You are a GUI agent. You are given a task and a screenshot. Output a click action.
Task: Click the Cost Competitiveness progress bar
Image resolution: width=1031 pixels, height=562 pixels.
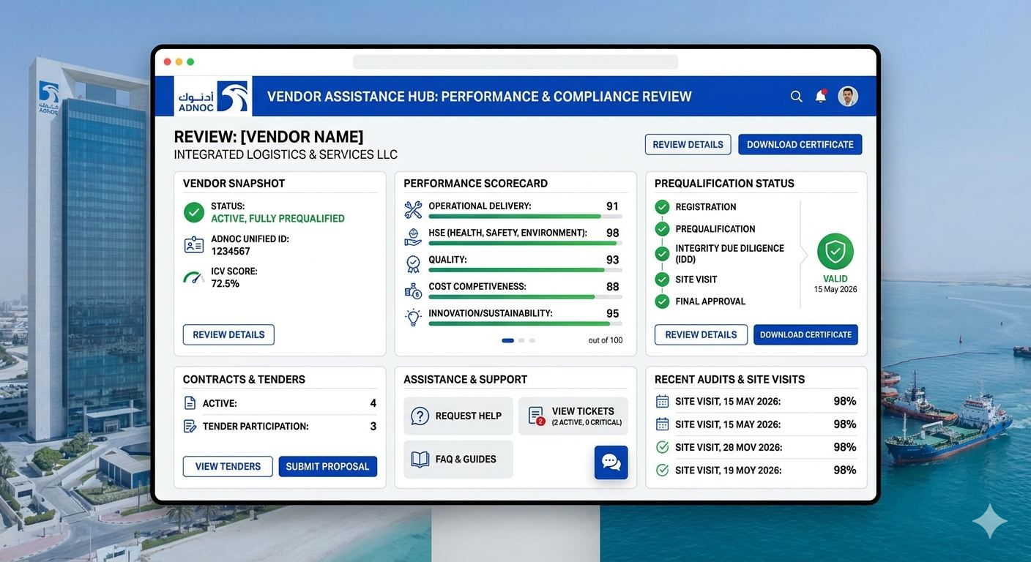(525, 297)
